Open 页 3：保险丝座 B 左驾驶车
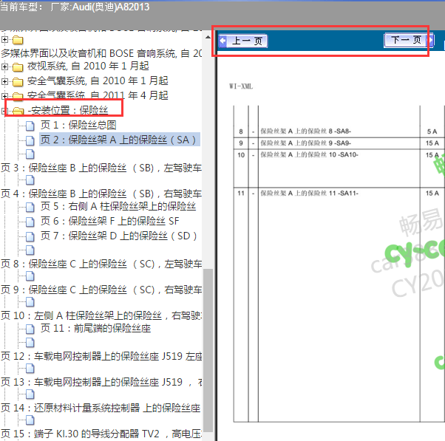Screen dimensions: 445x441 [x=101, y=168]
